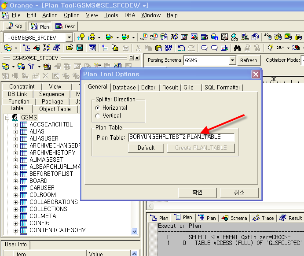Screen dimensions: 304x256
Task: Click the tree scrollbar down arrow
Action: [134, 231]
